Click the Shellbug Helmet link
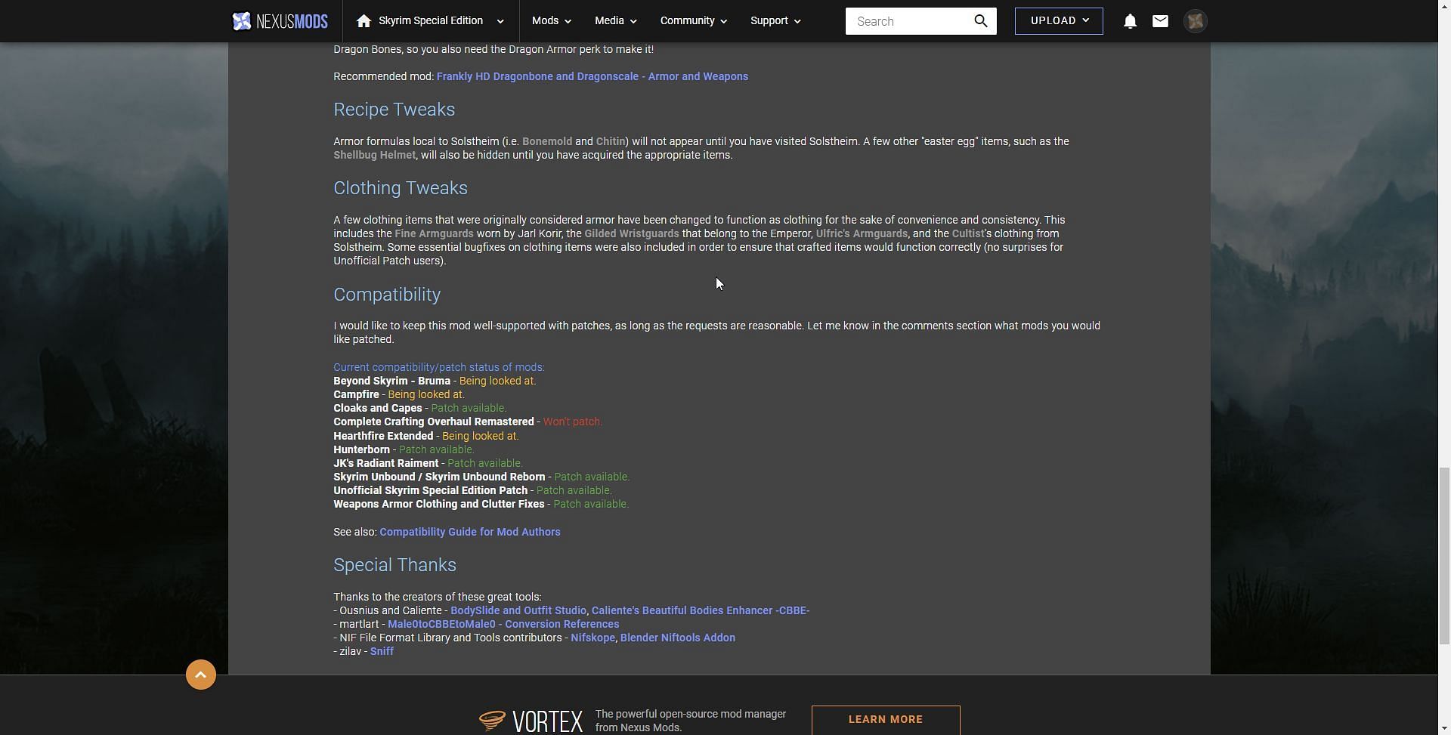The image size is (1451, 735). point(374,155)
